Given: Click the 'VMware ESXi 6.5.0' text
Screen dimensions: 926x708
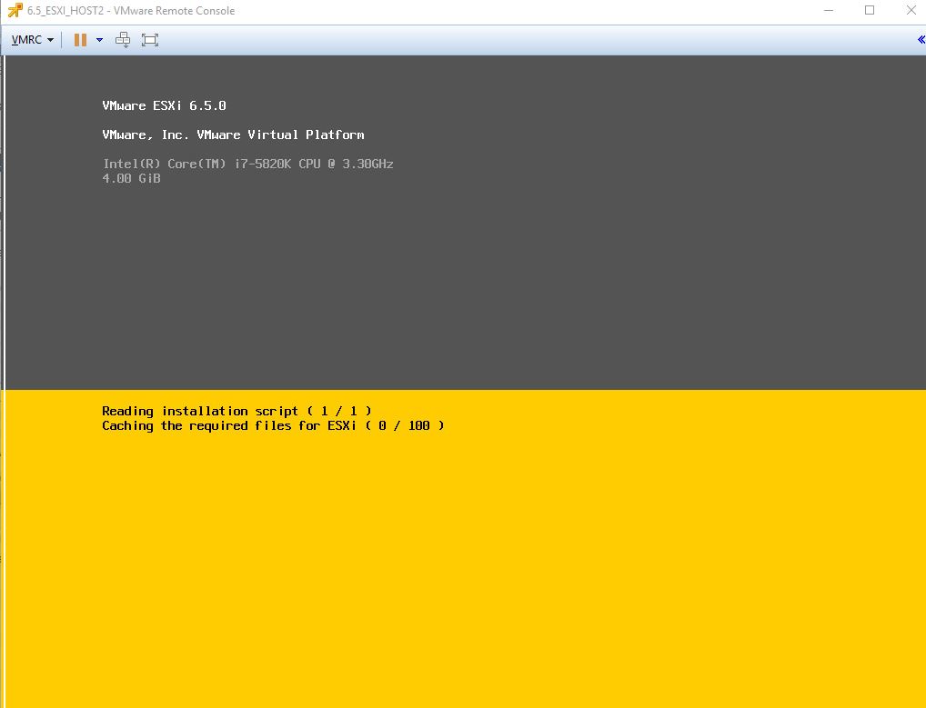Looking at the screenshot, I should tap(164, 105).
